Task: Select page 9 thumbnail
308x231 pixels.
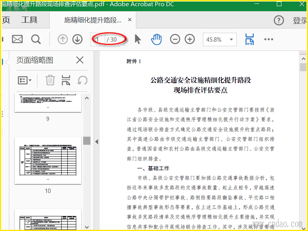Action: (48, 103)
